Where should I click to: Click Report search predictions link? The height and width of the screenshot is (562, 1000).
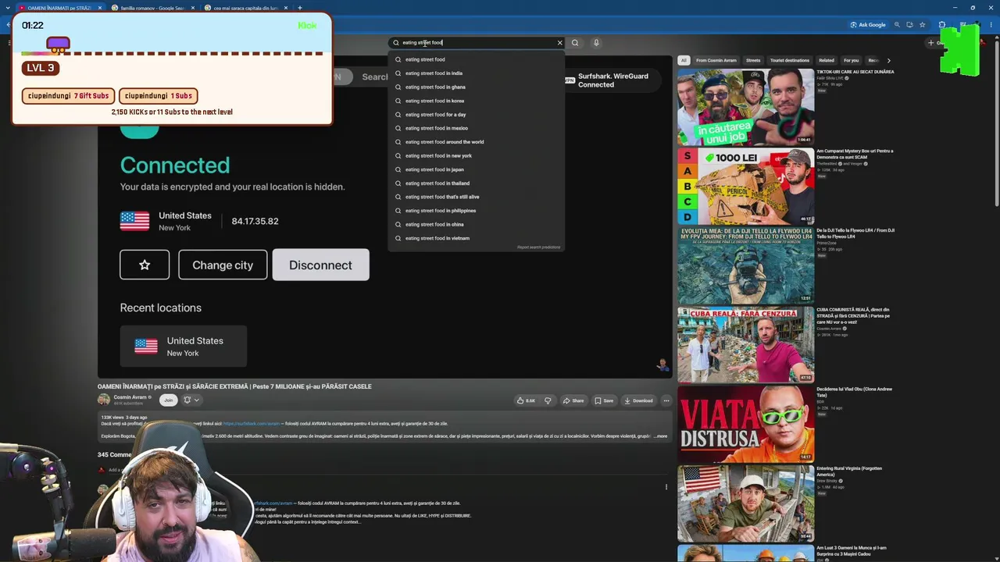click(x=538, y=247)
